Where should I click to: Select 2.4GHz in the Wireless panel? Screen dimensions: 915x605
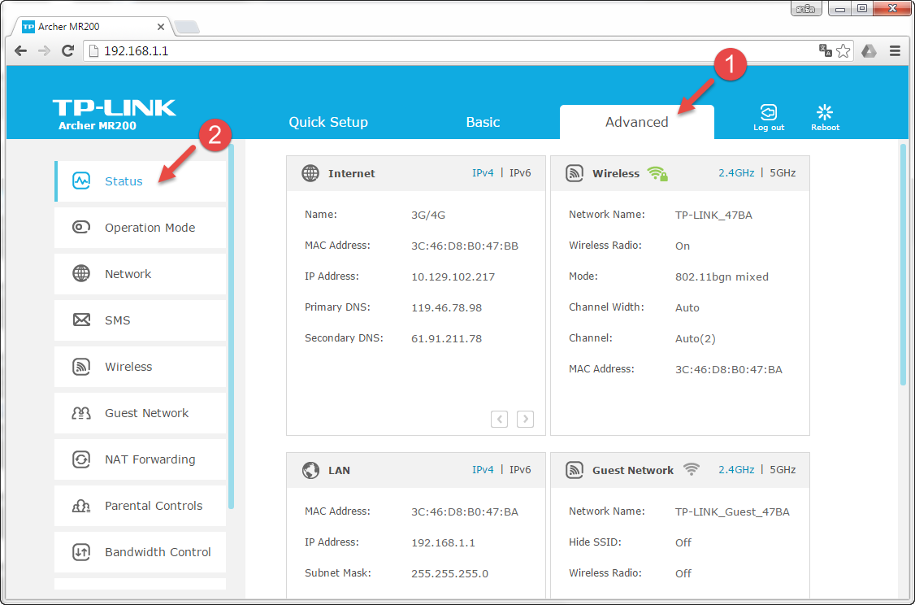click(736, 173)
